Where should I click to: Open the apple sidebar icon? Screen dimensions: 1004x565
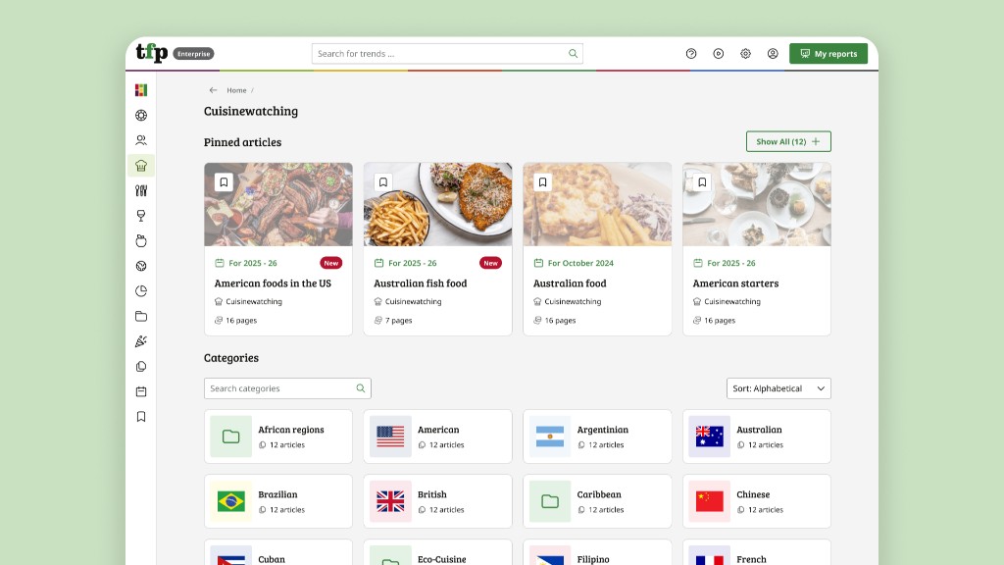[x=141, y=241]
